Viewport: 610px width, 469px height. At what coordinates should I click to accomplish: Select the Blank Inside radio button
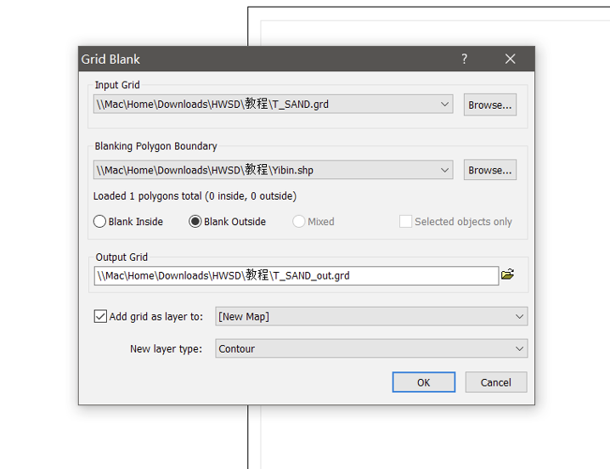click(x=100, y=222)
